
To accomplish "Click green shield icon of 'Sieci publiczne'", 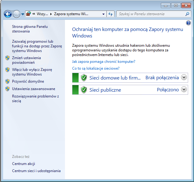I will (x=84, y=90).
